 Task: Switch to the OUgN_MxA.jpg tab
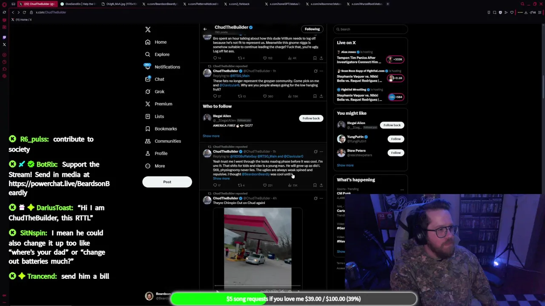tap(120, 4)
